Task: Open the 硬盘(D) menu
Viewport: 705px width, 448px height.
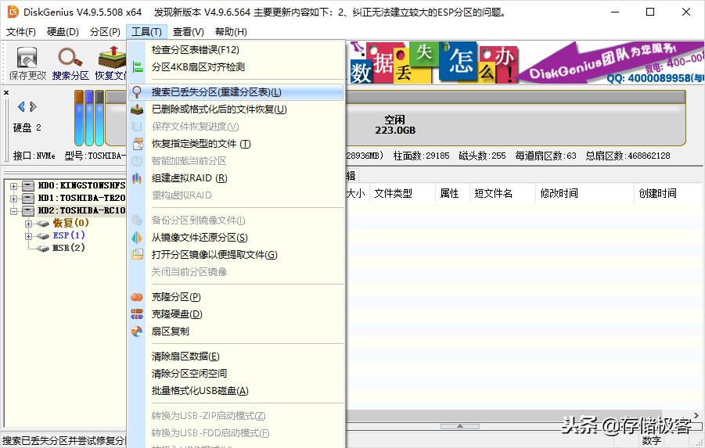Action: coord(63,32)
